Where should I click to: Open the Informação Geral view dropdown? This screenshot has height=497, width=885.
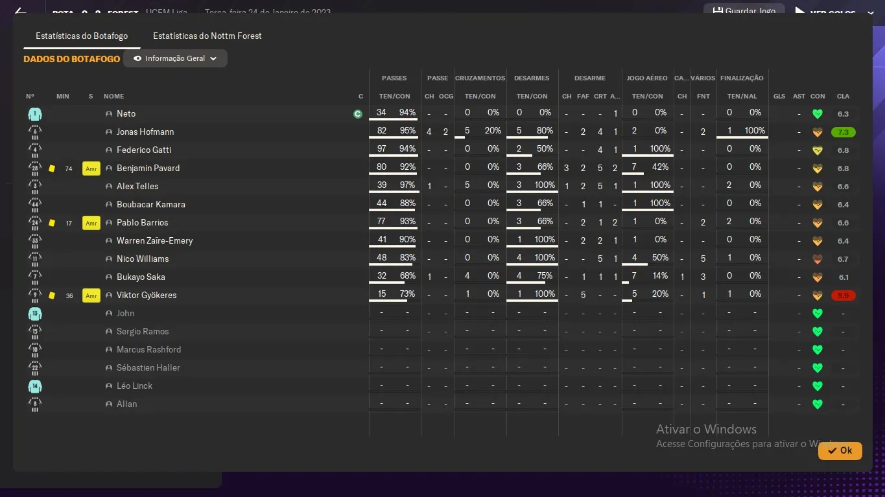tap(175, 58)
